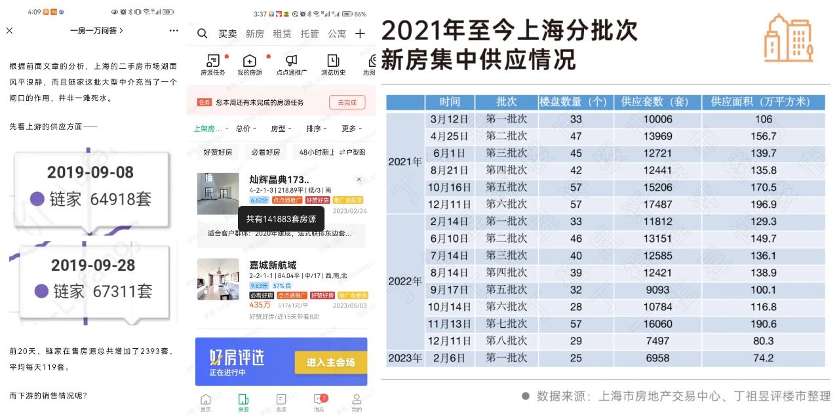Tap the plus icon beside 公寓
The height and width of the screenshot is (415, 839).
[x=360, y=33]
